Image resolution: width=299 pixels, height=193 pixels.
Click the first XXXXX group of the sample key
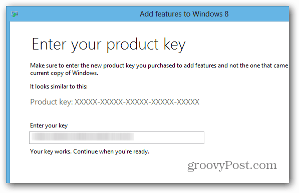tap(86, 102)
